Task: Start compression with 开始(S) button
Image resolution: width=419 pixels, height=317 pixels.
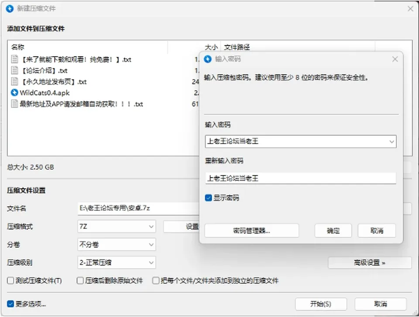Action: 321,304
